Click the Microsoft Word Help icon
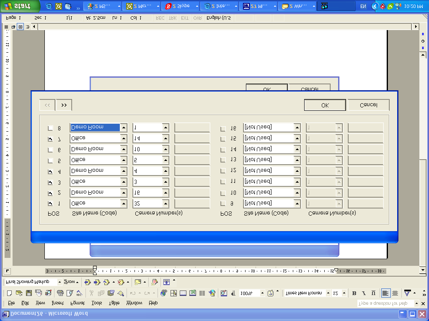429x321 pixels. pos(270,293)
